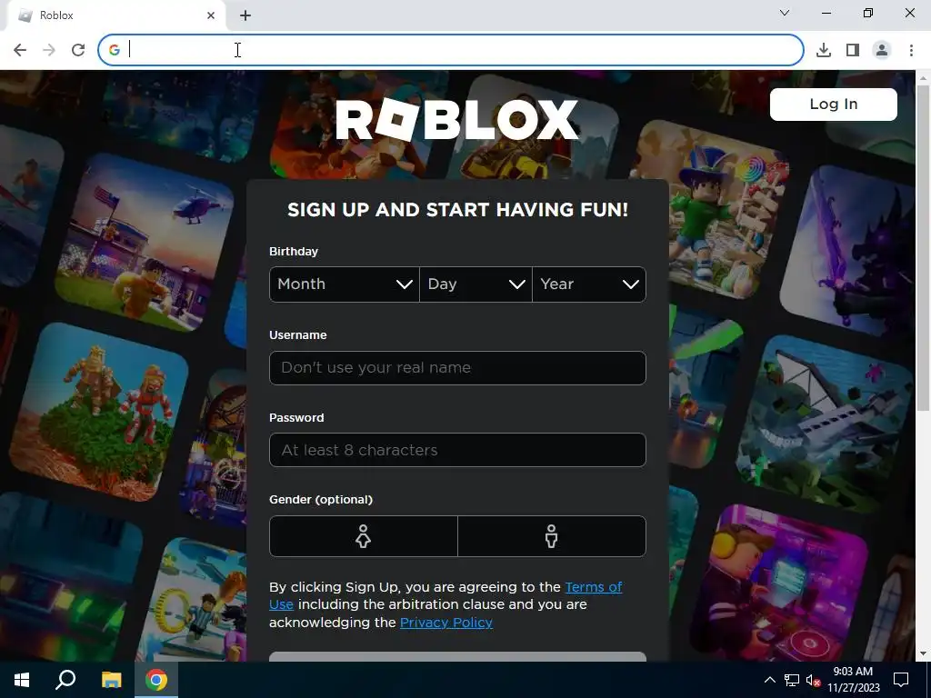This screenshot has width=931, height=698.
Task: Go back using the browser back arrow
Action: [20, 50]
